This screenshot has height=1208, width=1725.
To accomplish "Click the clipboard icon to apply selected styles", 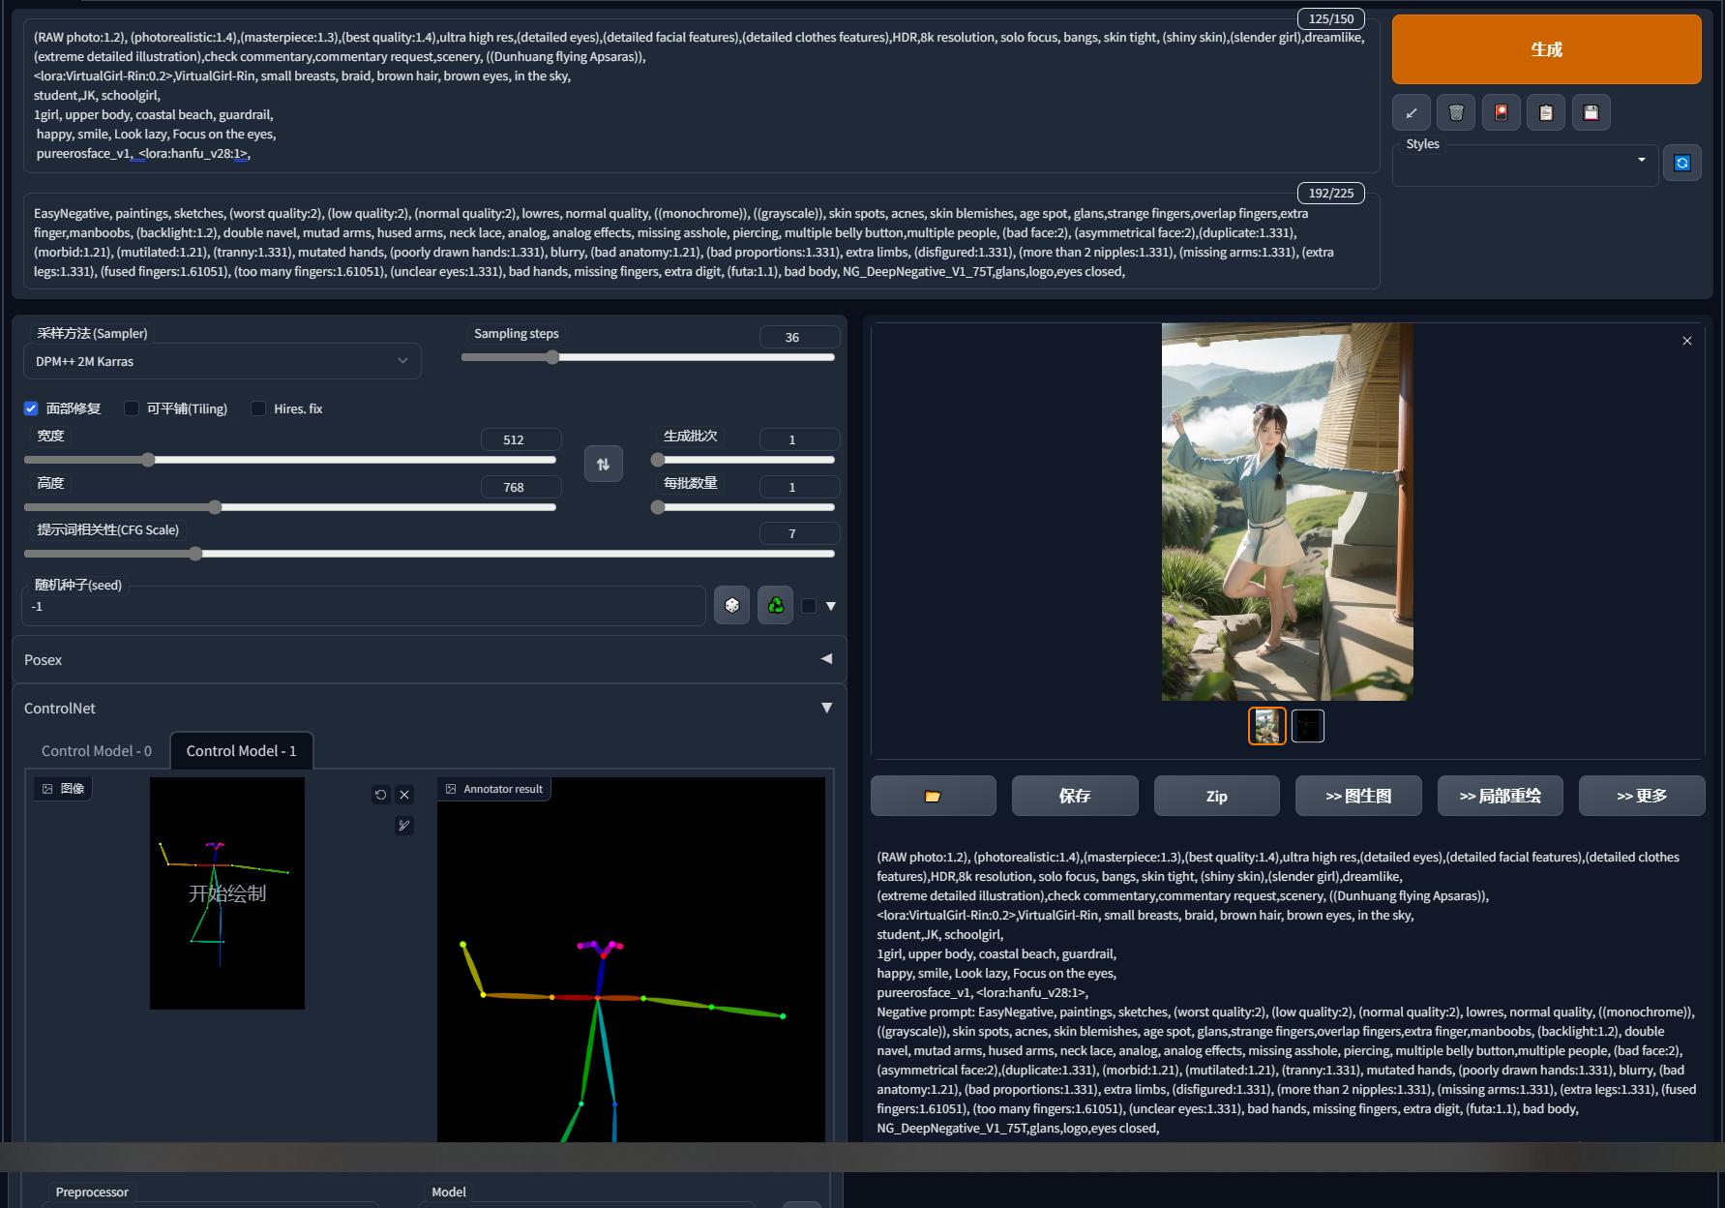I will (1546, 113).
